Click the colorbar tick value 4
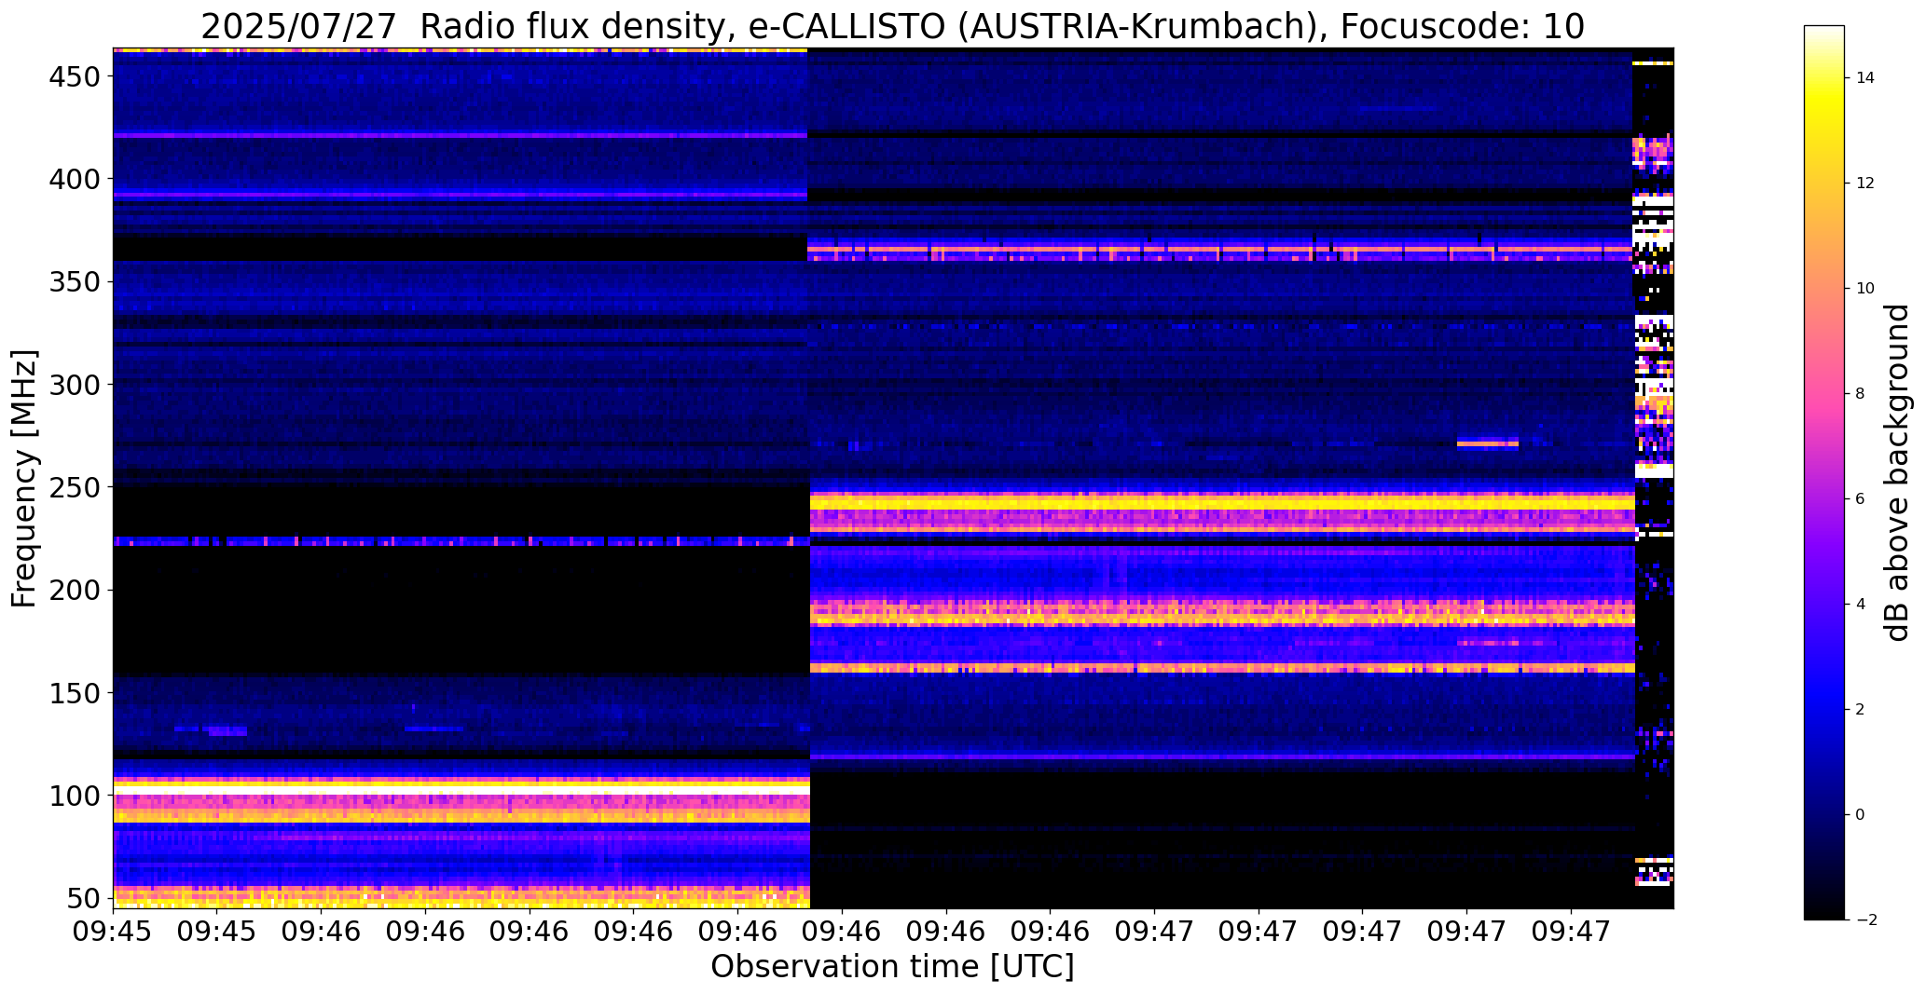The image size is (1926, 994). coord(1861,605)
